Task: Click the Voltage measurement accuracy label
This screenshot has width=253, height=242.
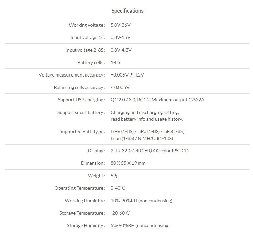Action: pyautogui.click(x=72, y=75)
